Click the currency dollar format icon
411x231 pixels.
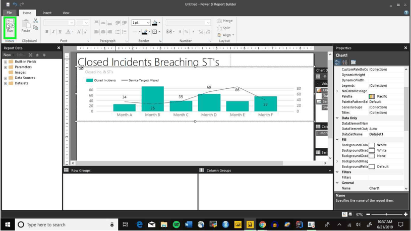[180, 32]
